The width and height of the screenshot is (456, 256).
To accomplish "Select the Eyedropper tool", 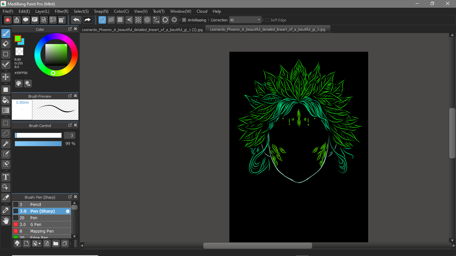I will pyautogui.click(x=6, y=210).
